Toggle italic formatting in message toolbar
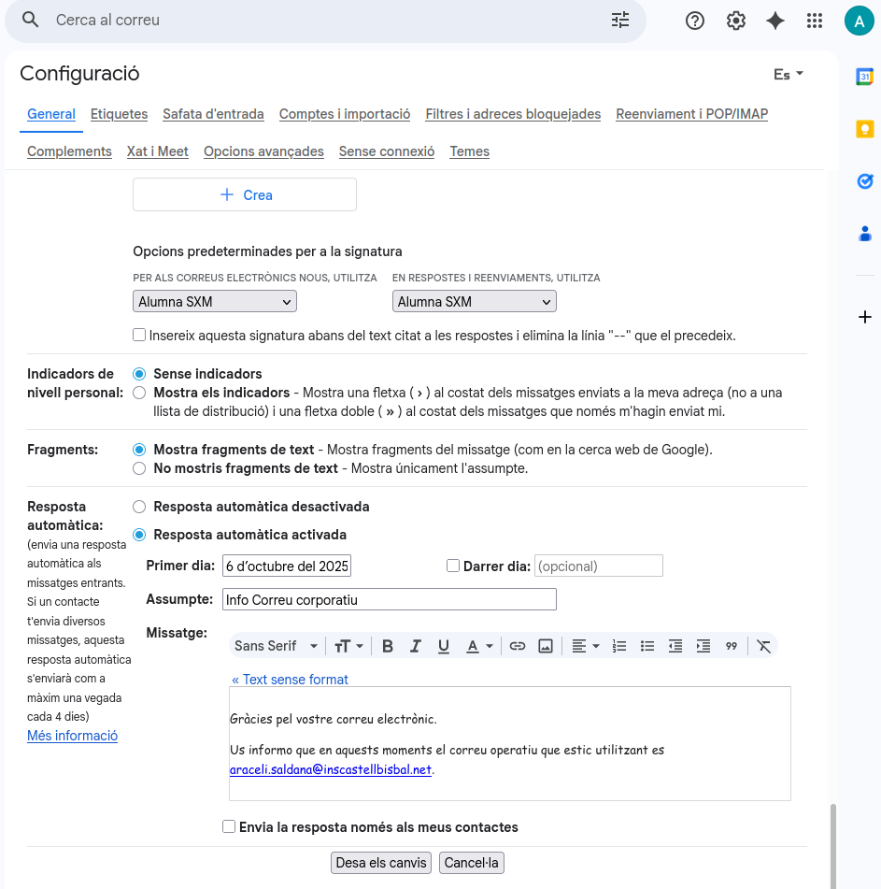This screenshot has width=881, height=889. [416, 646]
